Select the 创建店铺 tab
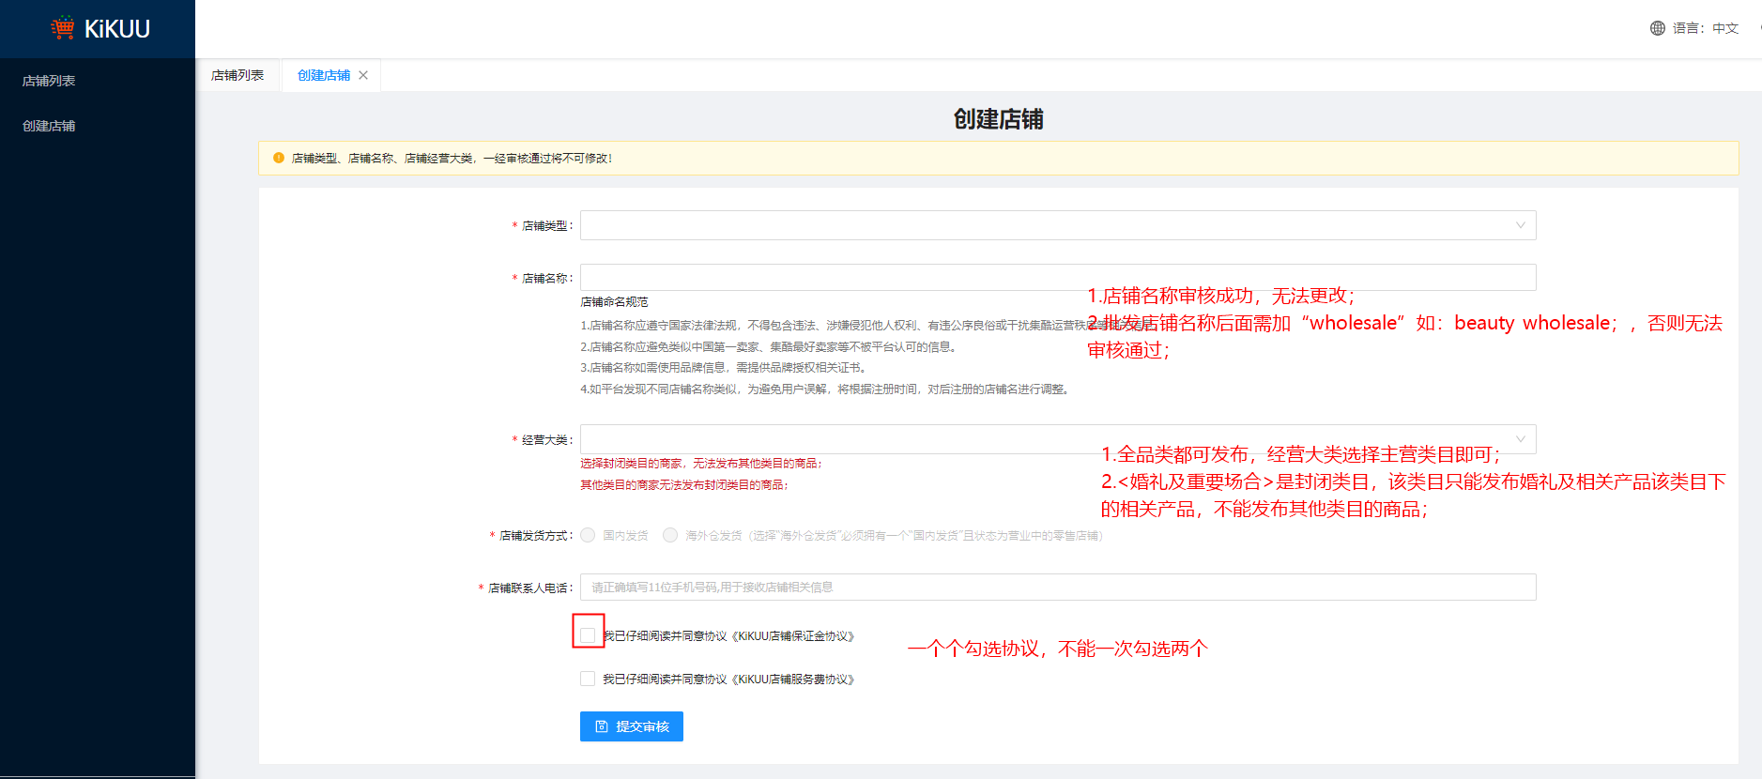 323,75
